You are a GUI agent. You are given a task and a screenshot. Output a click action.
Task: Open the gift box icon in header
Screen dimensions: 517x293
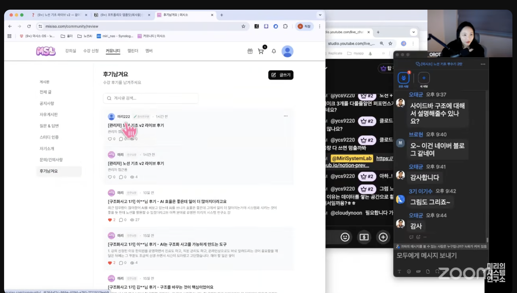tap(250, 51)
